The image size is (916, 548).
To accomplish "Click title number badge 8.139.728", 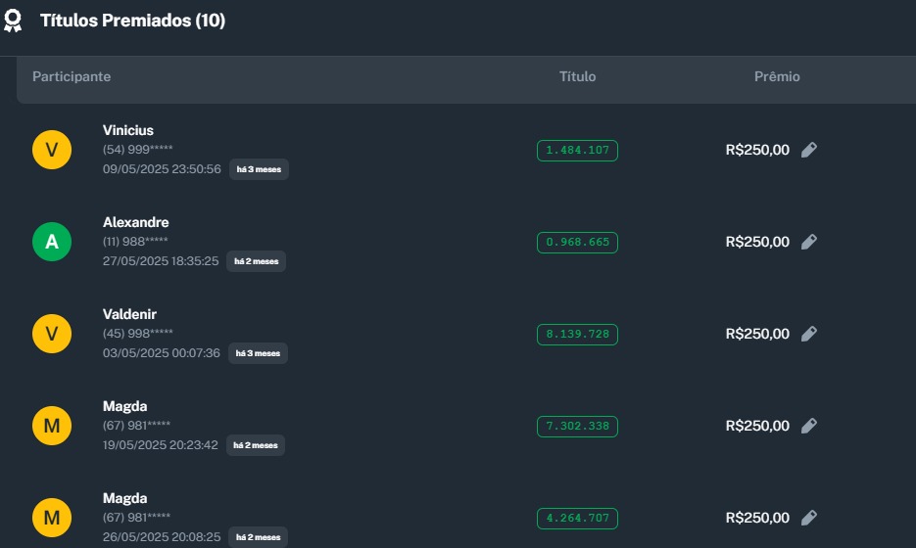I will click(x=577, y=334).
